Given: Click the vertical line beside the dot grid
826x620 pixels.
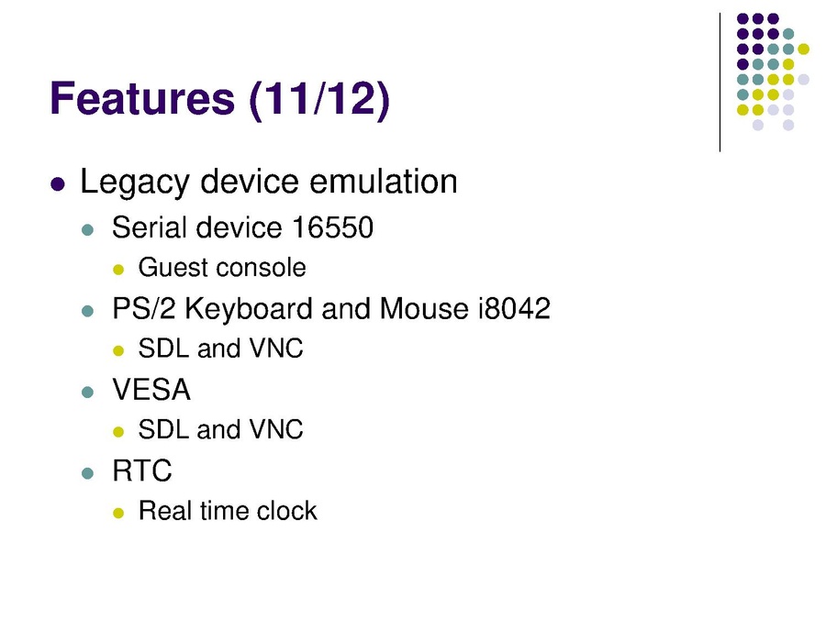Looking at the screenshot, I should point(720,83).
